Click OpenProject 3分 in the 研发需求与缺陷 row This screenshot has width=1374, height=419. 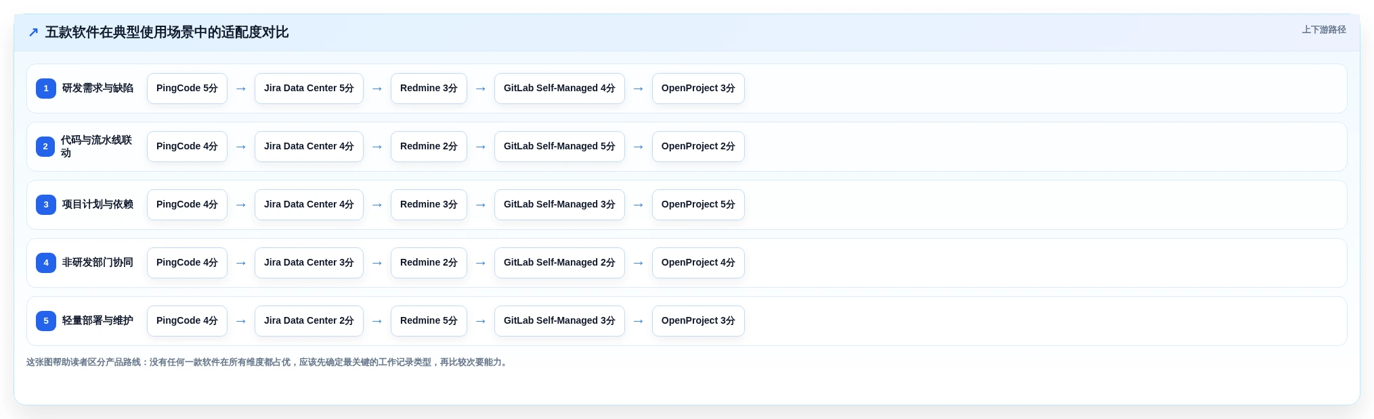[698, 89]
